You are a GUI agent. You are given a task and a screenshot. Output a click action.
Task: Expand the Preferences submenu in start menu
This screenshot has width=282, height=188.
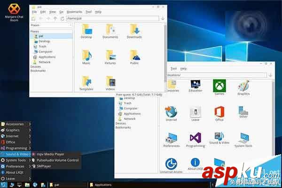(x=16, y=166)
